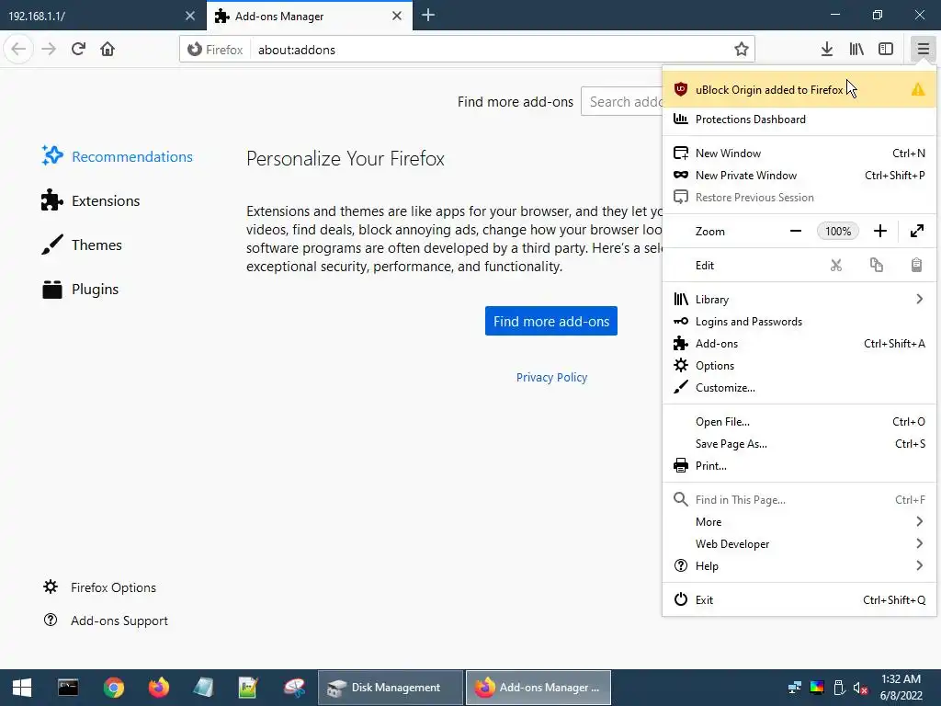Viewport: 941px width, 706px height.
Task: Select Print... menu item
Action: [x=799, y=466]
